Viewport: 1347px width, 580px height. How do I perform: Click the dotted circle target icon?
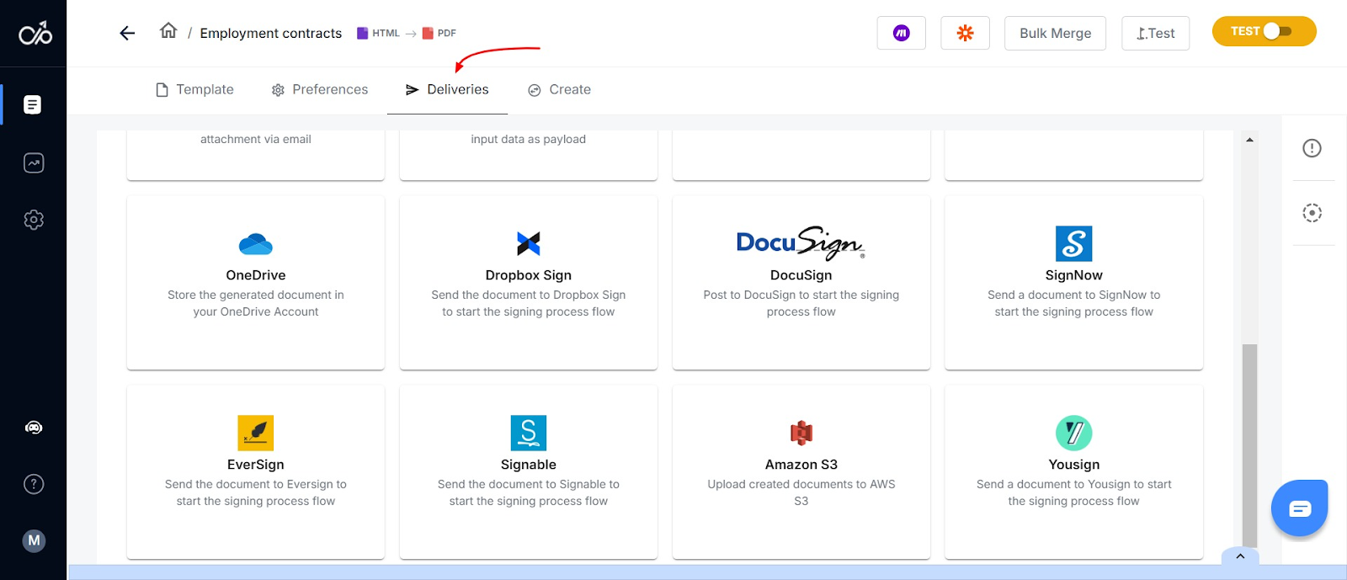1312,213
